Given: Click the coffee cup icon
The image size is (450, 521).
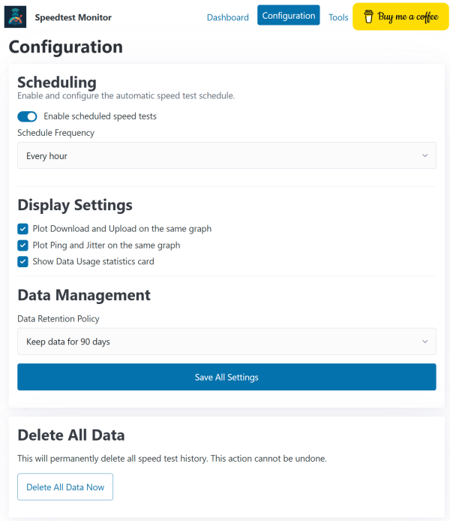Looking at the screenshot, I should click(x=367, y=17).
